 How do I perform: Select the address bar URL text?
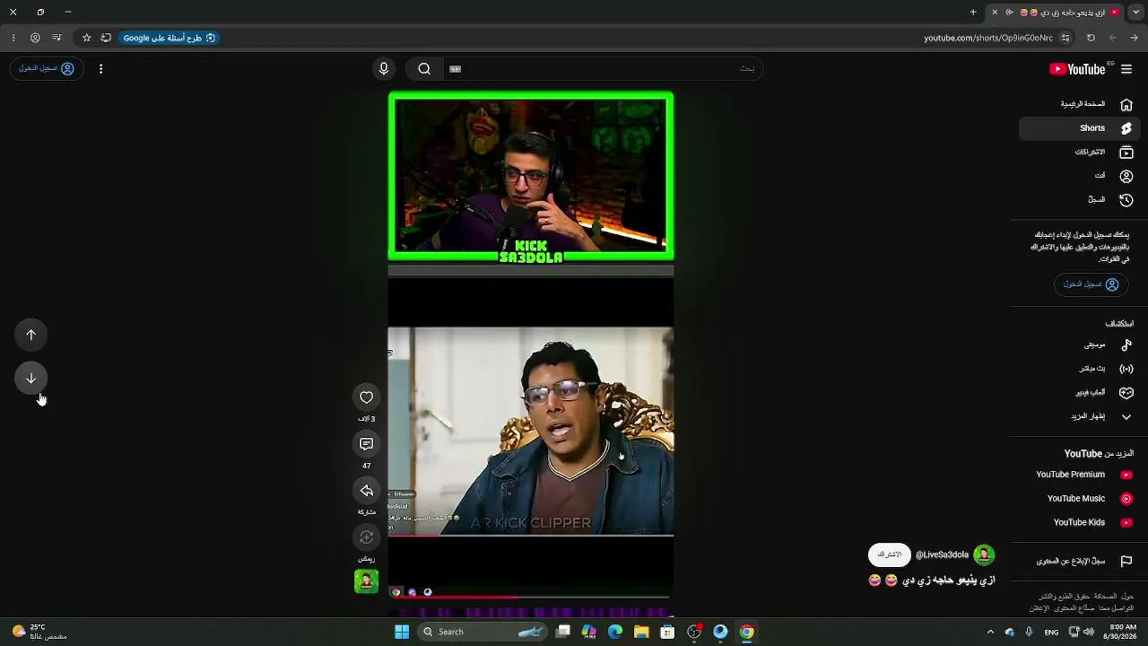pyautogui.click(x=988, y=38)
